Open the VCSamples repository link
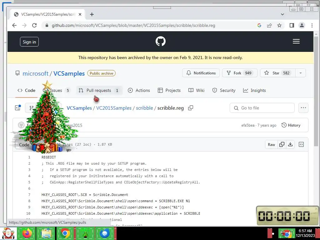 [69, 73]
